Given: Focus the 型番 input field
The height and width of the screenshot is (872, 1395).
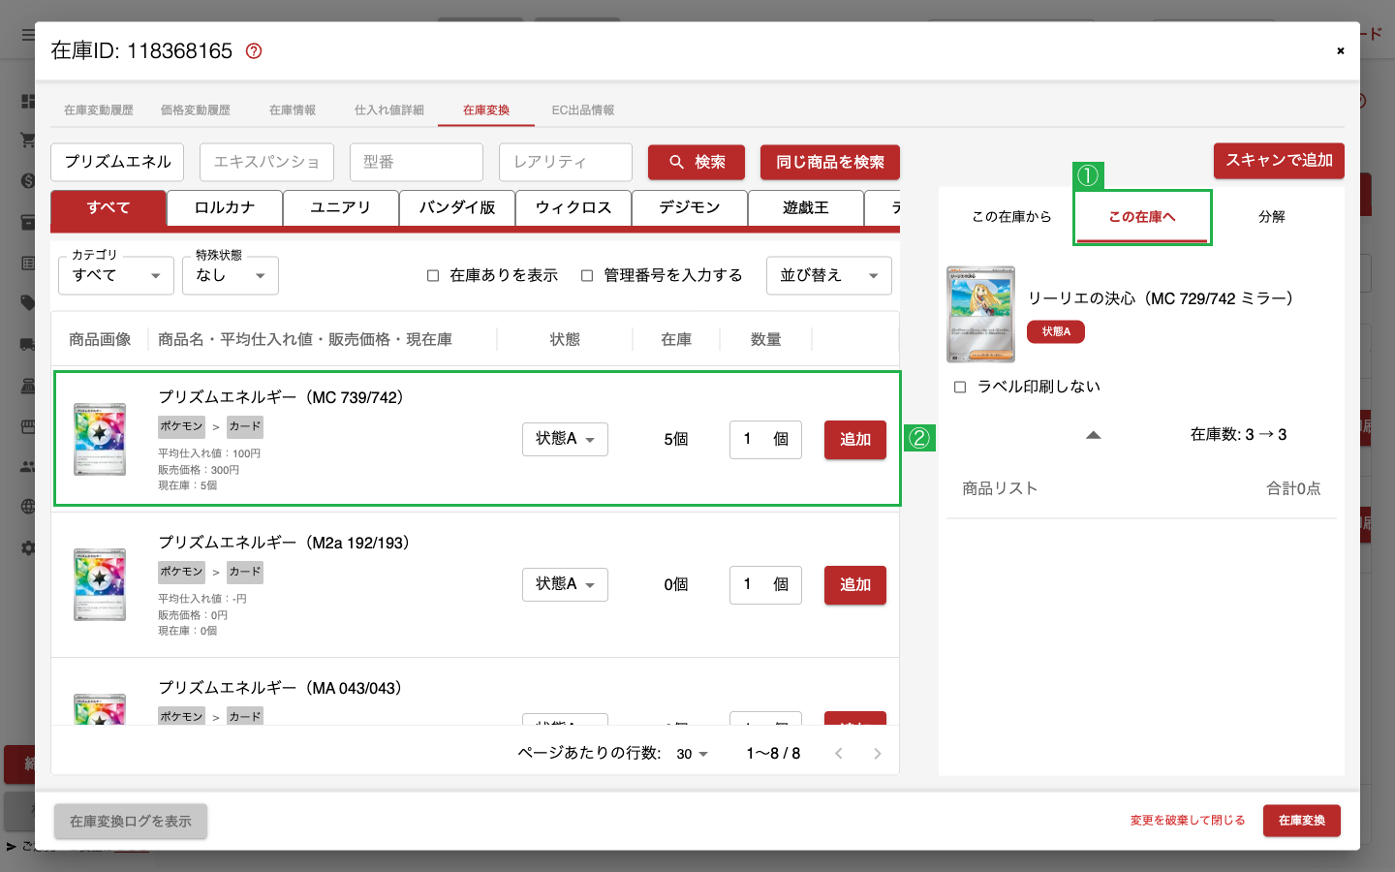Looking at the screenshot, I should [416, 163].
